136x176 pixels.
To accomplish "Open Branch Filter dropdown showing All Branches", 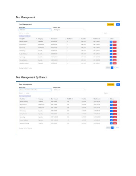I will point(35,30).
